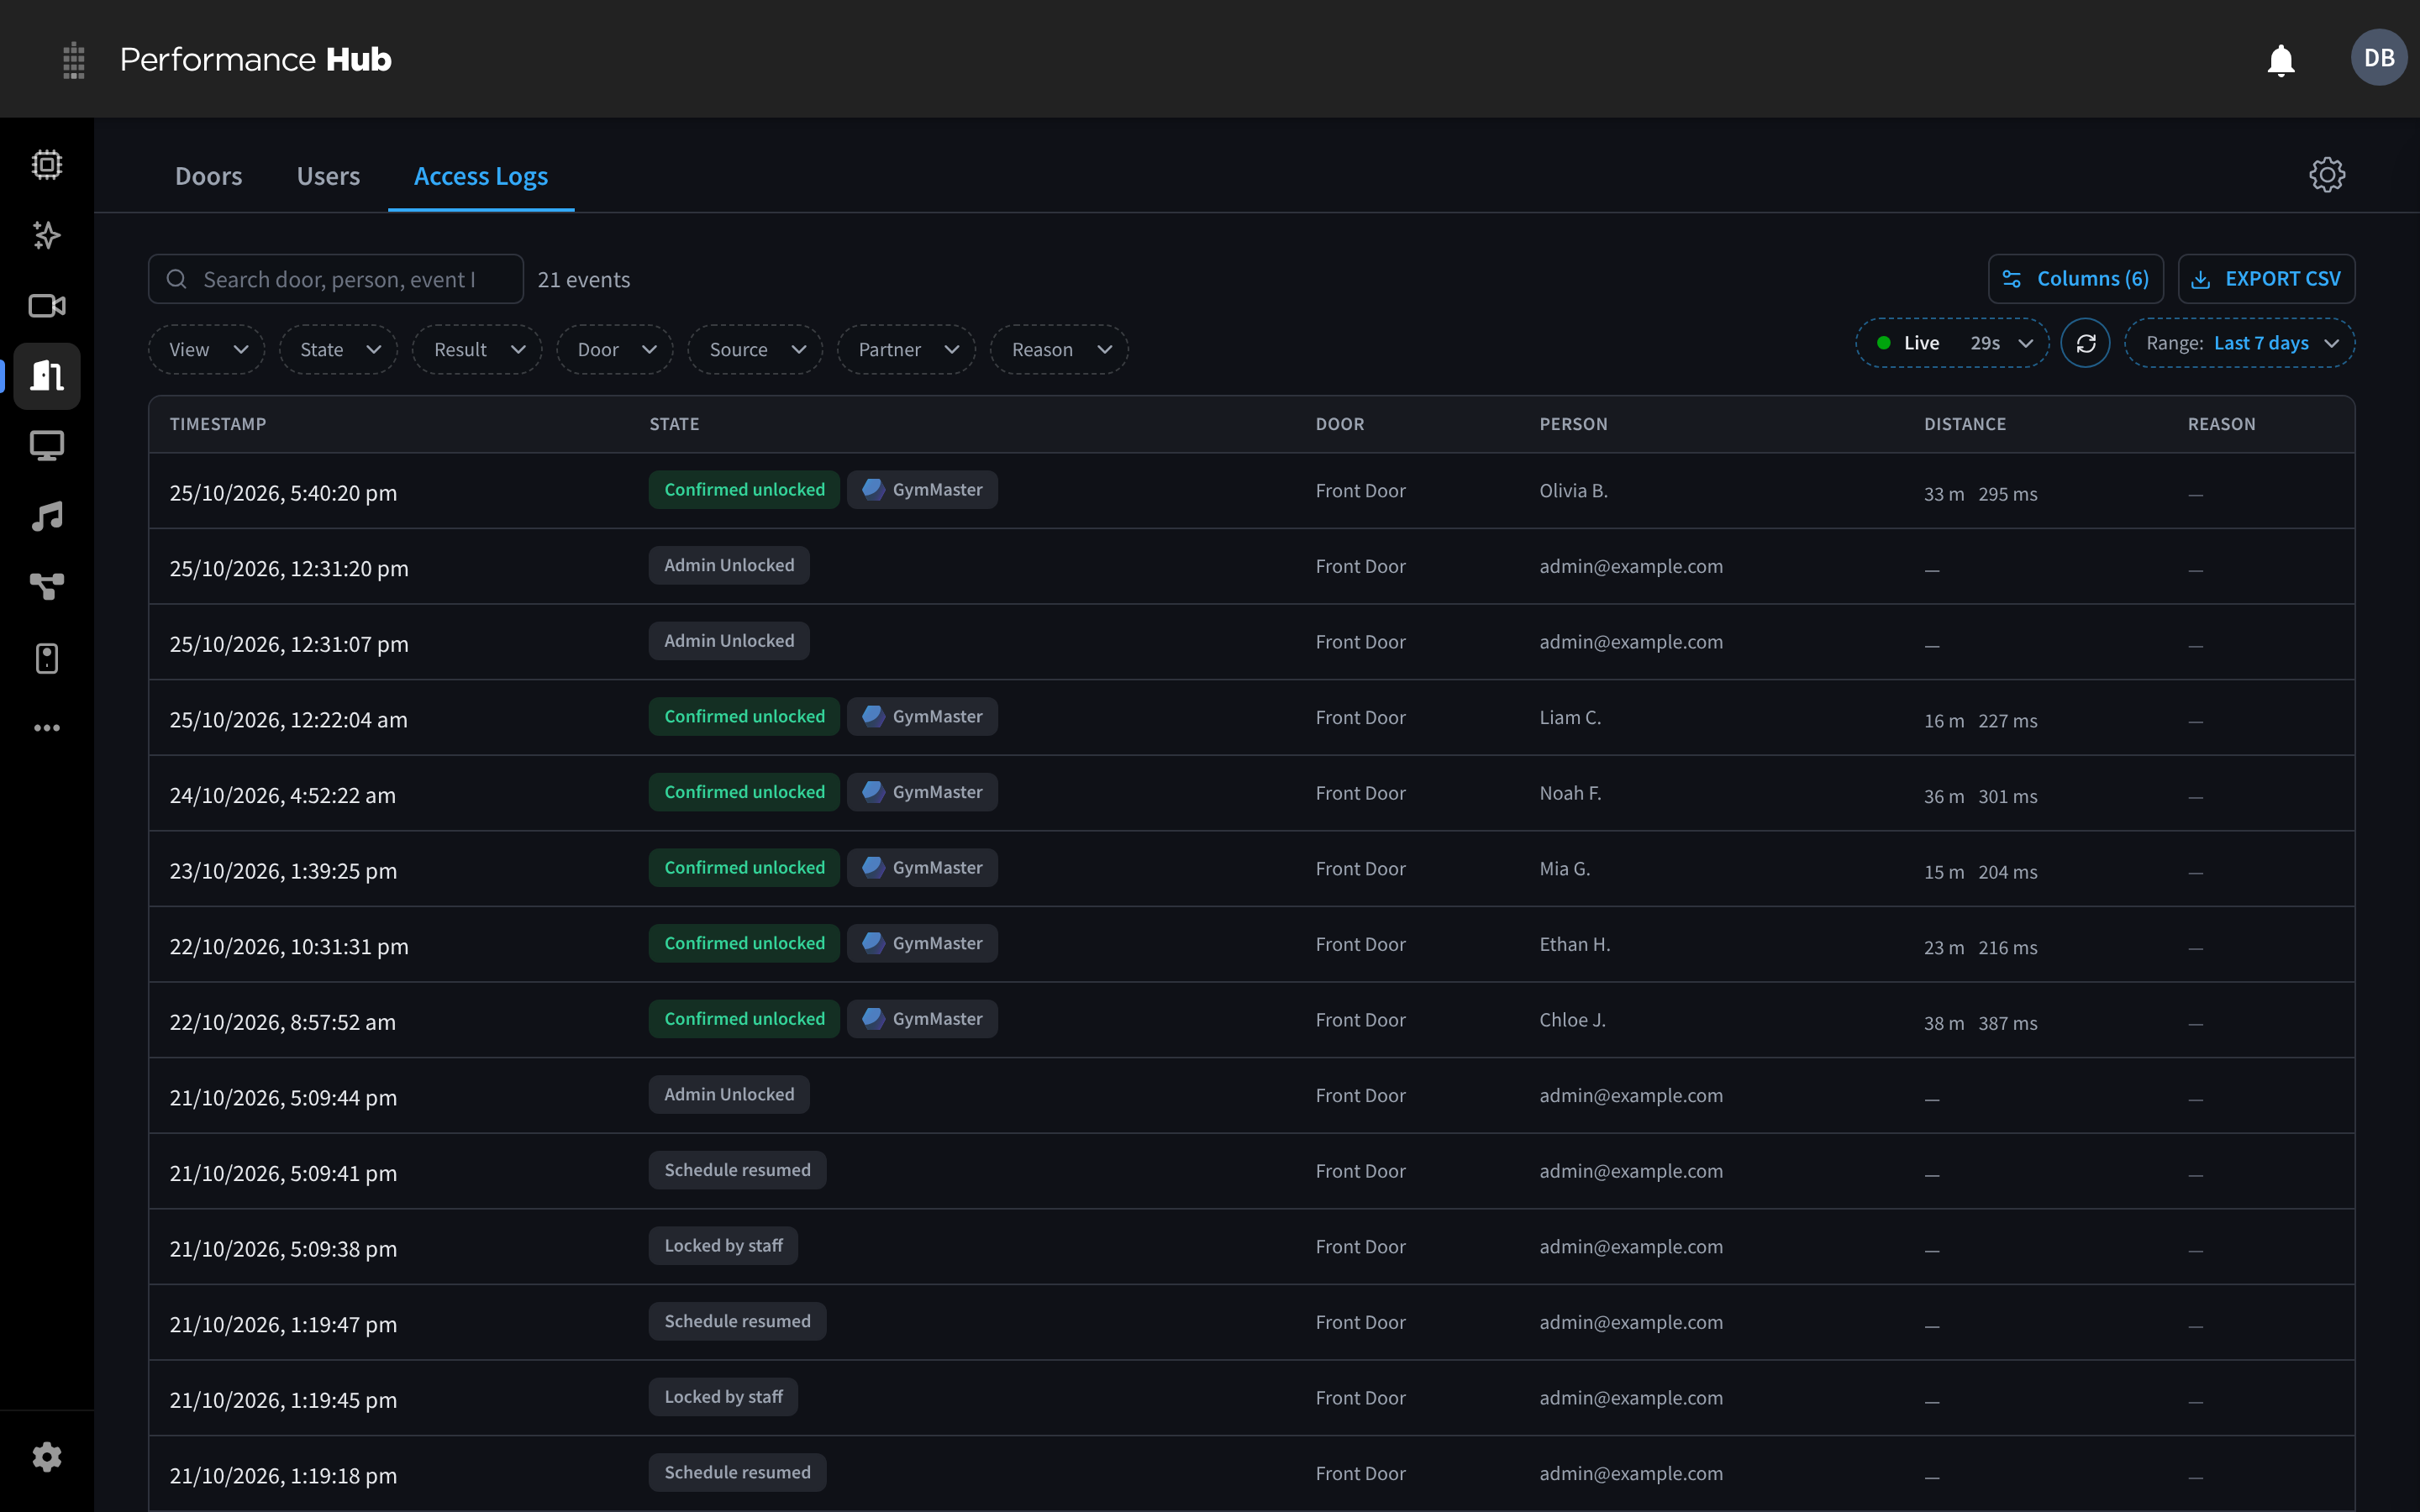Sort by the TIMESTAMP column header

[218, 424]
